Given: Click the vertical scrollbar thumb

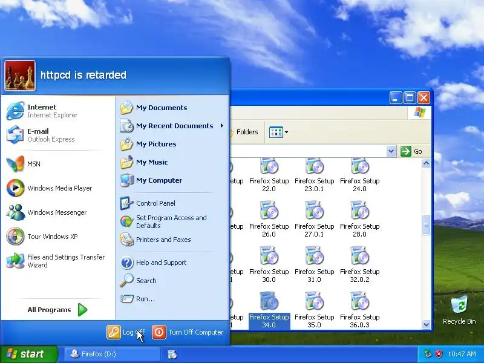Looking at the screenshot, I should (x=426, y=224).
